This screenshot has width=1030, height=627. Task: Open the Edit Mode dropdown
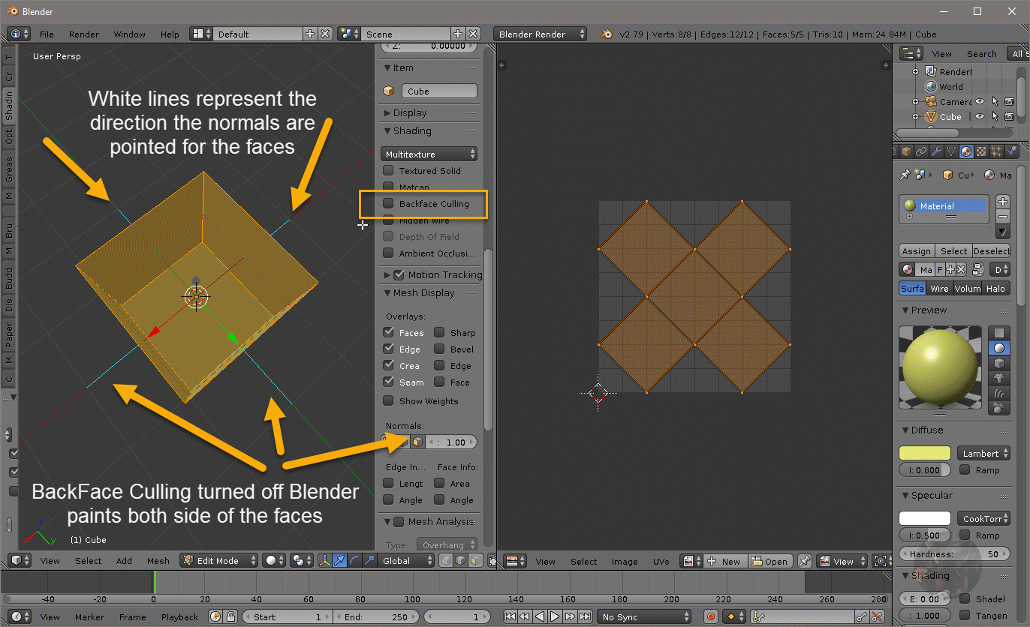pyautogui.click(x=218, y=561)
